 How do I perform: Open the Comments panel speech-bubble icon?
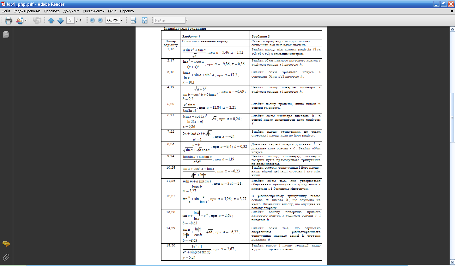pyautogui.click(x=6, y=244)
